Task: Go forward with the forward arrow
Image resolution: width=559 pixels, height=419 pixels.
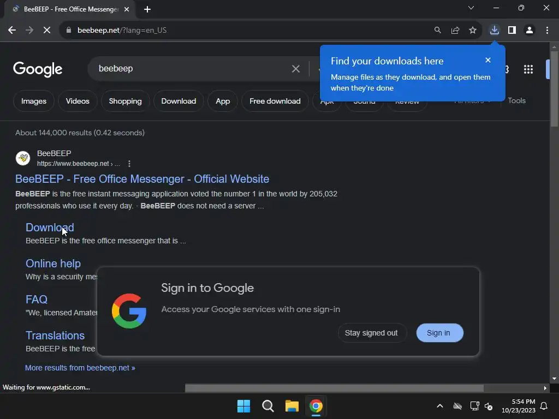Action: click(29, 31)
